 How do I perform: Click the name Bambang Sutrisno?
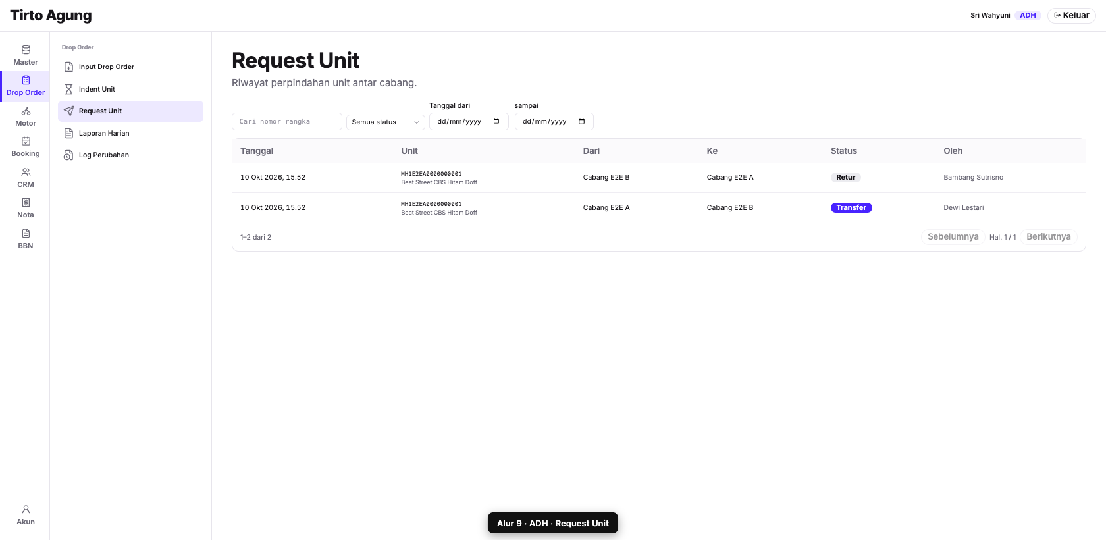[973, 177]
